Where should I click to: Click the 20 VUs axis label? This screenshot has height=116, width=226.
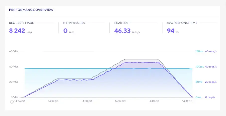point(14,82)
